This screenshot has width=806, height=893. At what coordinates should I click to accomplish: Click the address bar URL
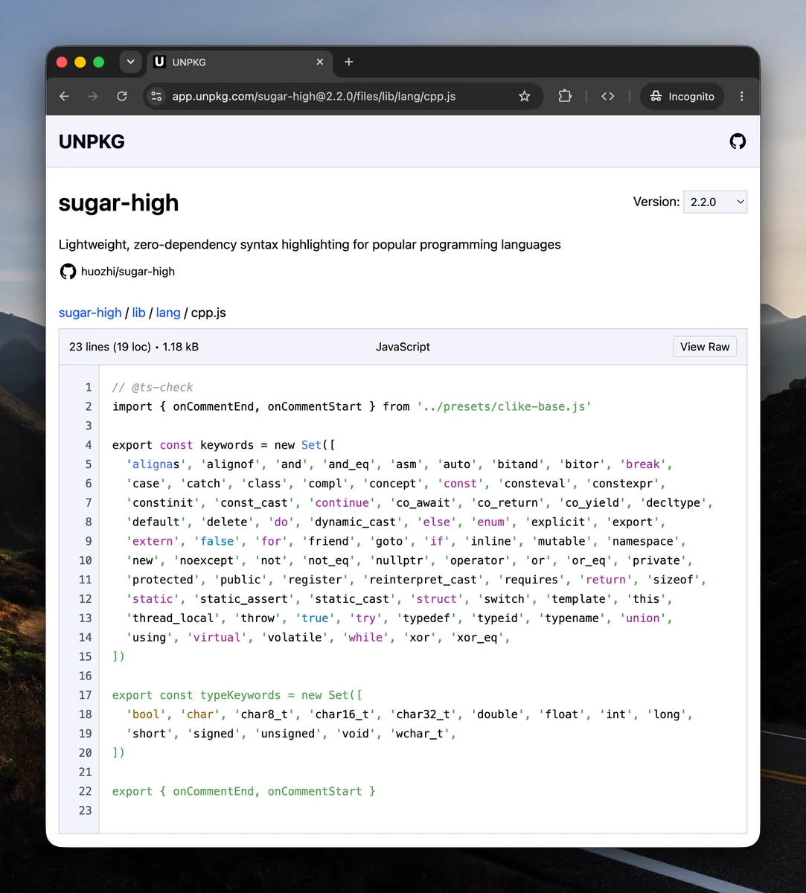click(x=314, y=96)
